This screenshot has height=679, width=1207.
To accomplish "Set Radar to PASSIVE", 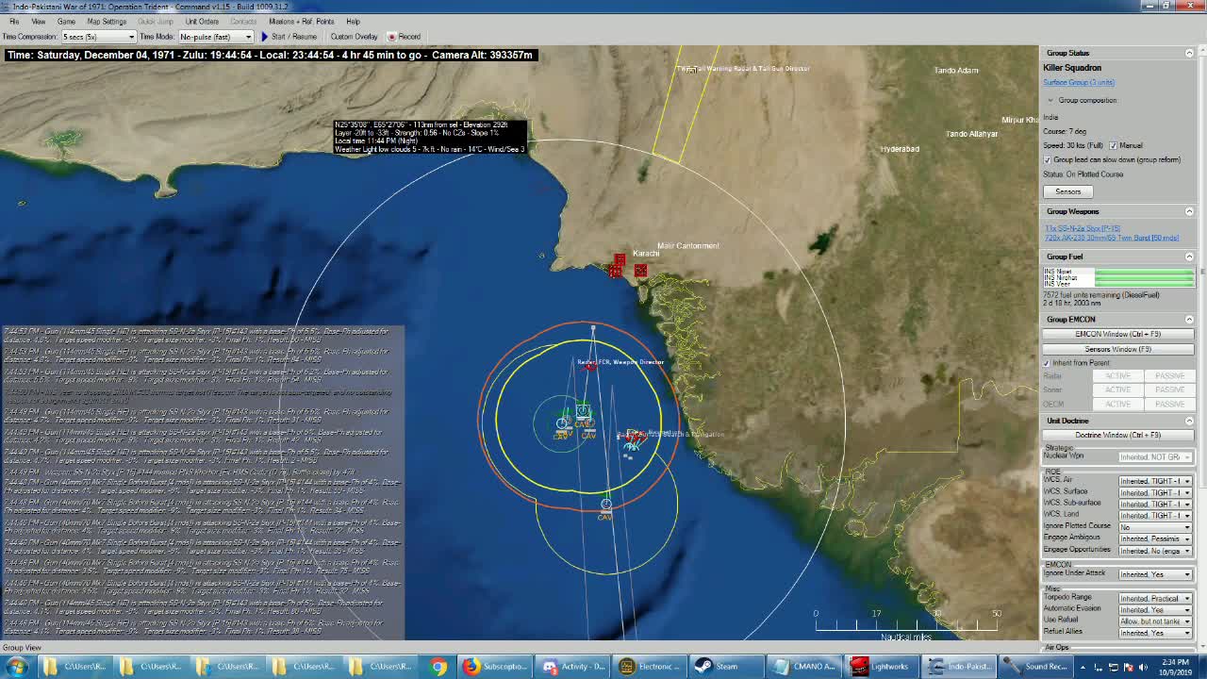I will (x=1169, y=376).
